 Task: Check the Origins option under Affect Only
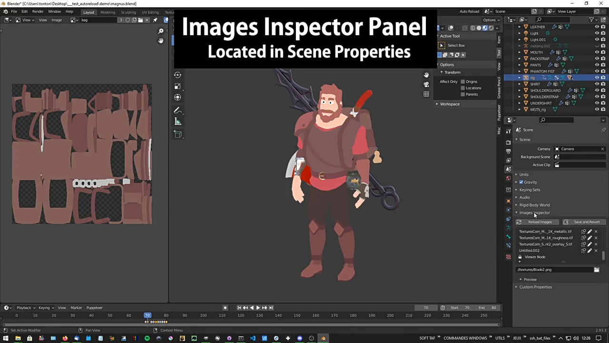tap(462, 81)
